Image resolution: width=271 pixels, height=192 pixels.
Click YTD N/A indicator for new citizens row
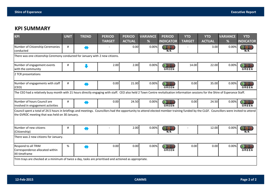(247, 129)
